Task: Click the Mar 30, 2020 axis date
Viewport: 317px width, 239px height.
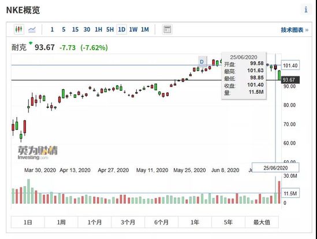Action: [40, 170]
